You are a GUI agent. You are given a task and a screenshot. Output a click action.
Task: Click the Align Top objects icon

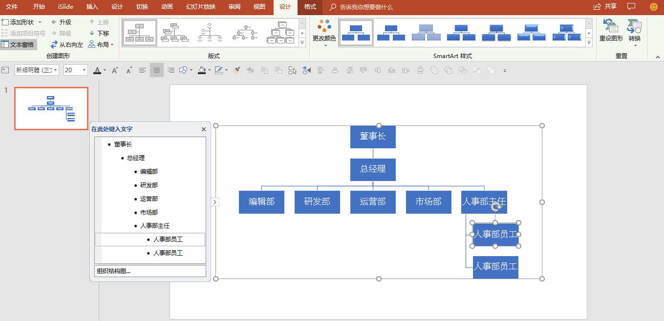[363, 70]
